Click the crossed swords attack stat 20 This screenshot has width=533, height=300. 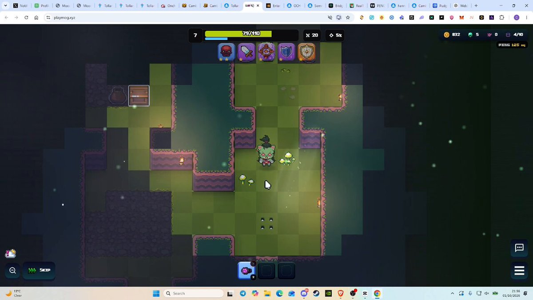click(311, 35)
